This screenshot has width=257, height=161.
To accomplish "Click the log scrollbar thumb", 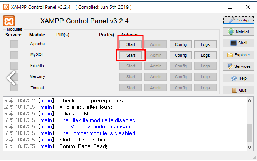I will pos(249,133).
